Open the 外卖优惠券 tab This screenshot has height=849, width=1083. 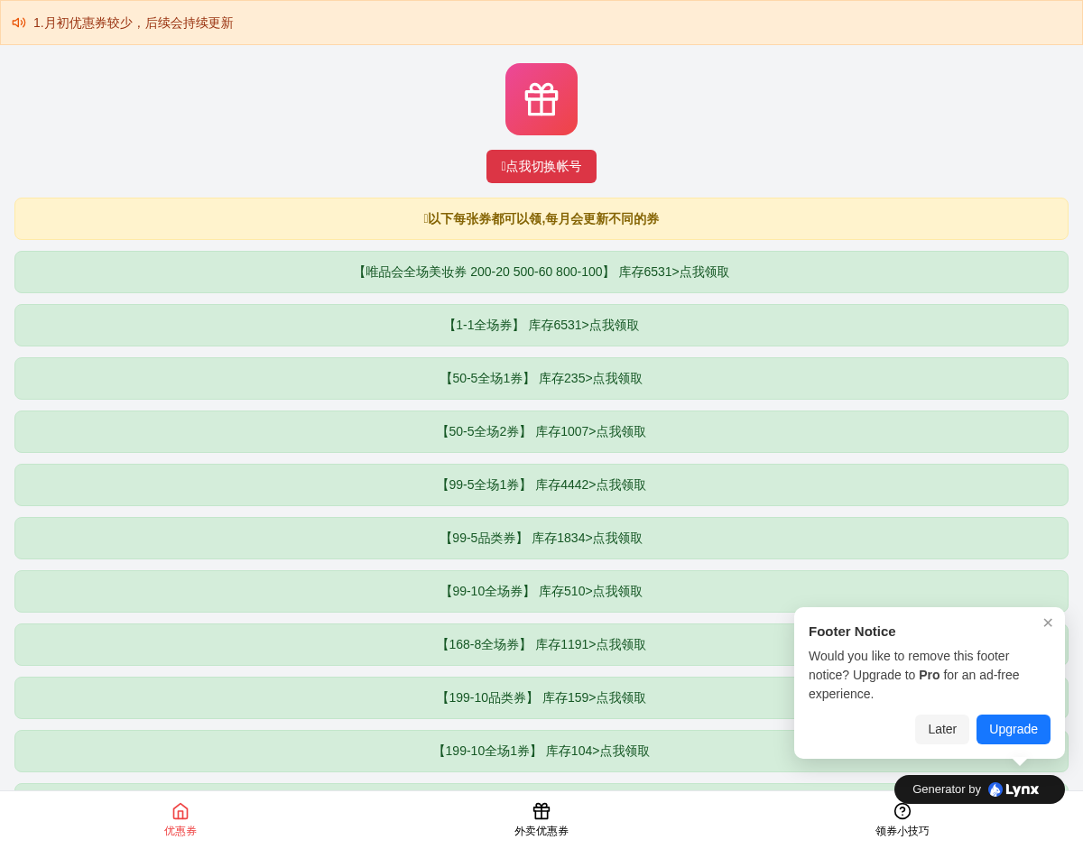541,831
